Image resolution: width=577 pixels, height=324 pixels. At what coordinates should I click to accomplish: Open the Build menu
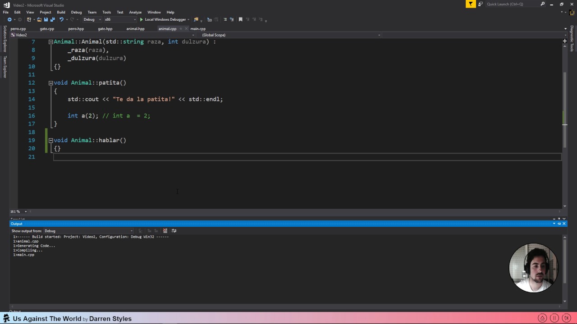(61, 12)
